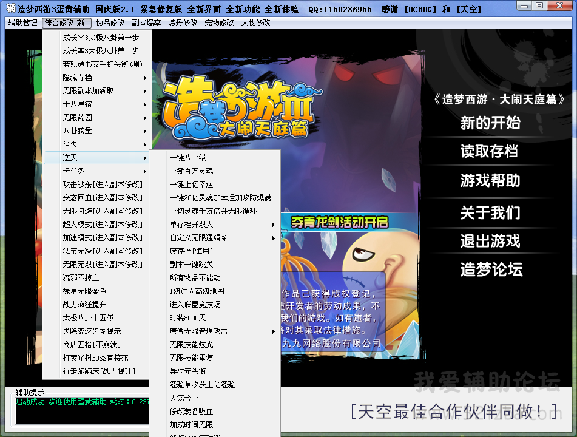The image size is (577, 437).
Task: Select 1级进入高级地图
Action: [215, 291]
